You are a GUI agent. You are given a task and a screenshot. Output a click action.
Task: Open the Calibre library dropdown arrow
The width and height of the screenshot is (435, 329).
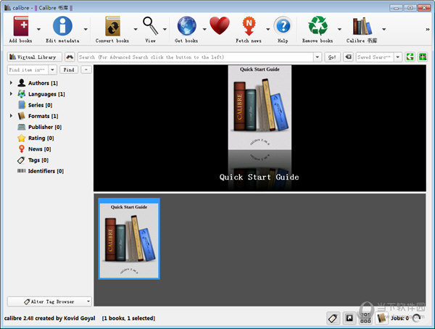tap(384, 29)
